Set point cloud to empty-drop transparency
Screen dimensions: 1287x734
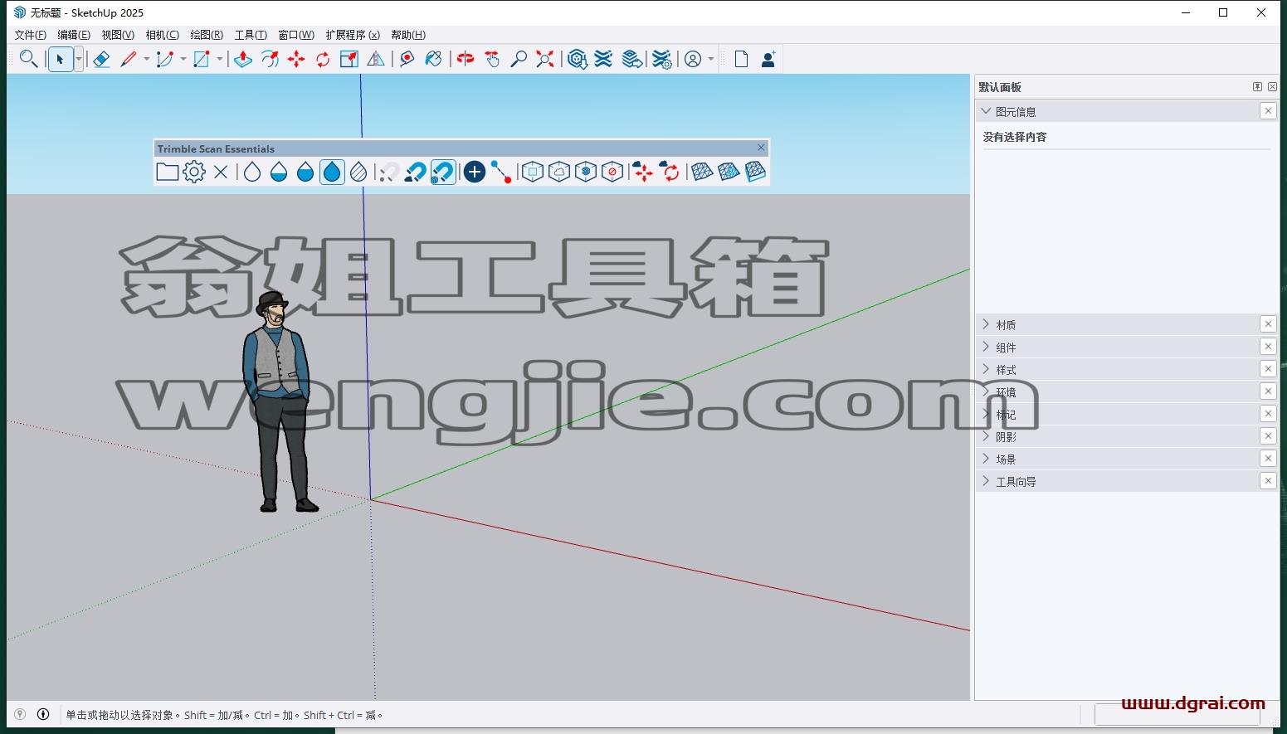coord(252,172)
